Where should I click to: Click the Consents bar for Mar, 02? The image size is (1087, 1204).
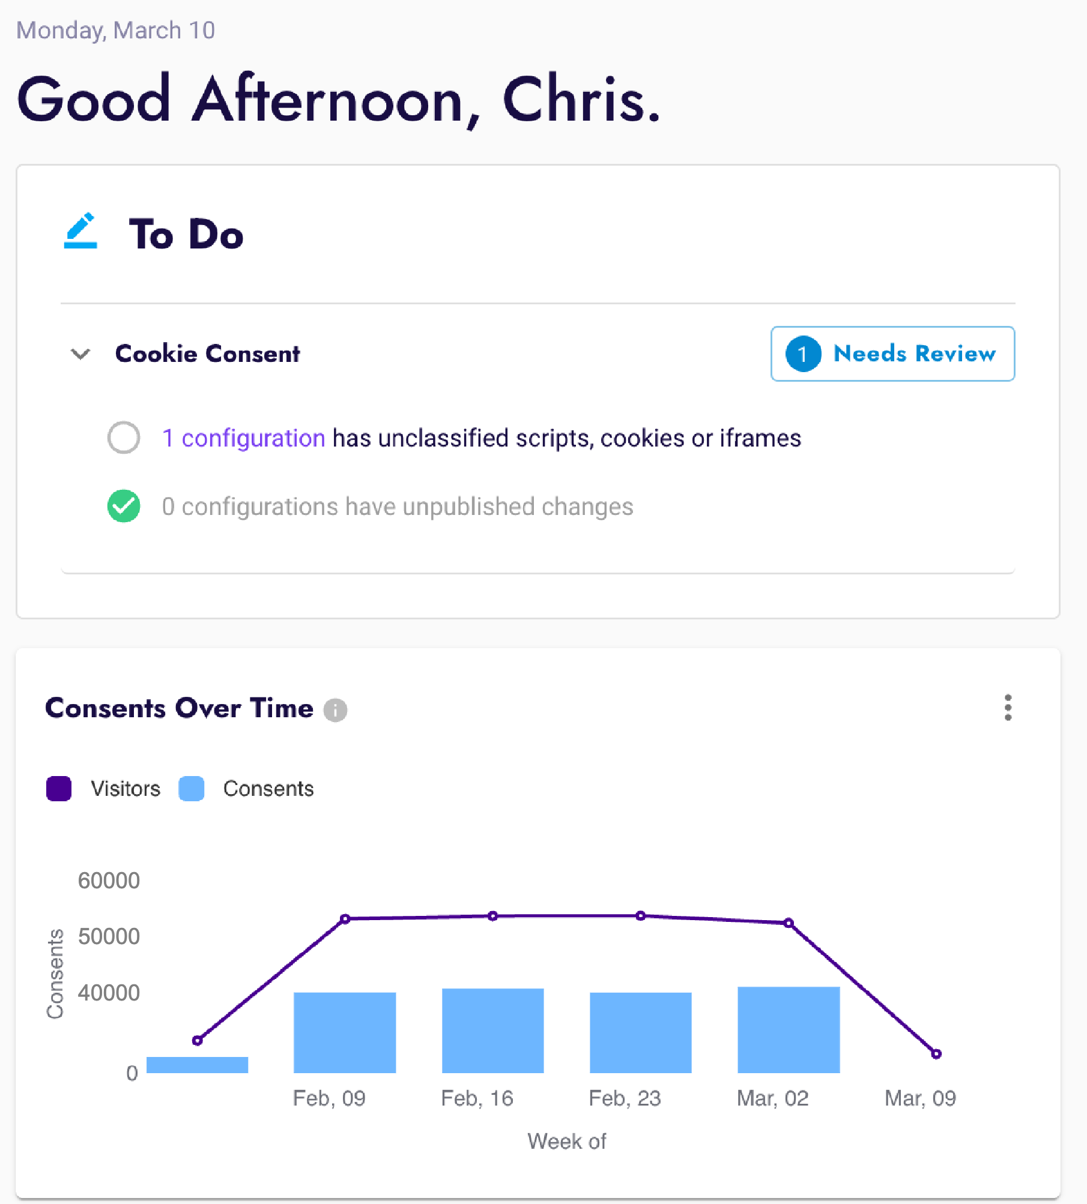tap(789, 1030)
